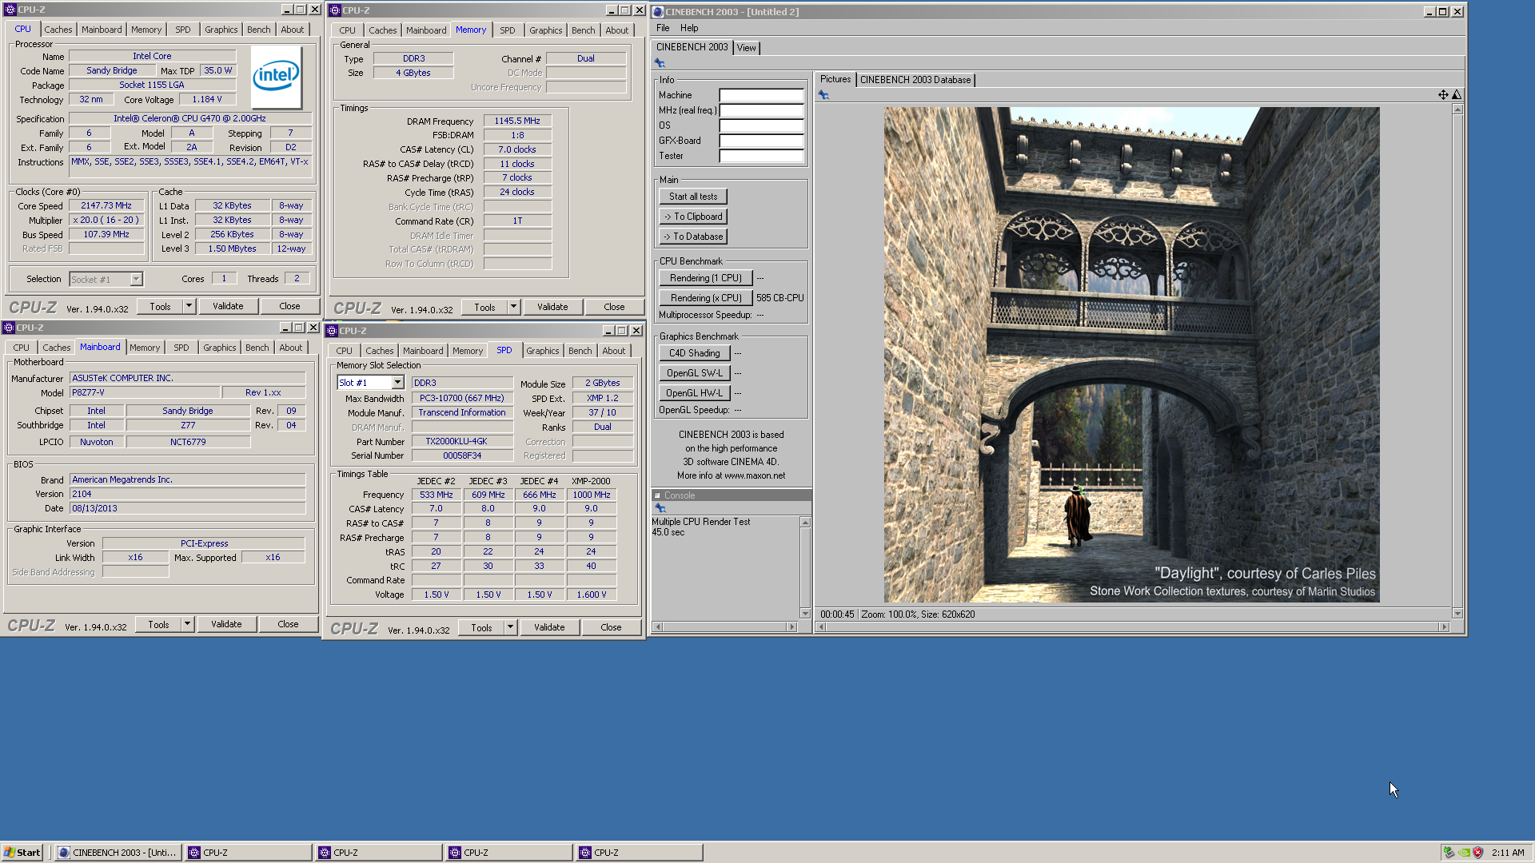
Task: Click the move (four-arrow) icon in the picture viewer
Action: coord(1443,95)
